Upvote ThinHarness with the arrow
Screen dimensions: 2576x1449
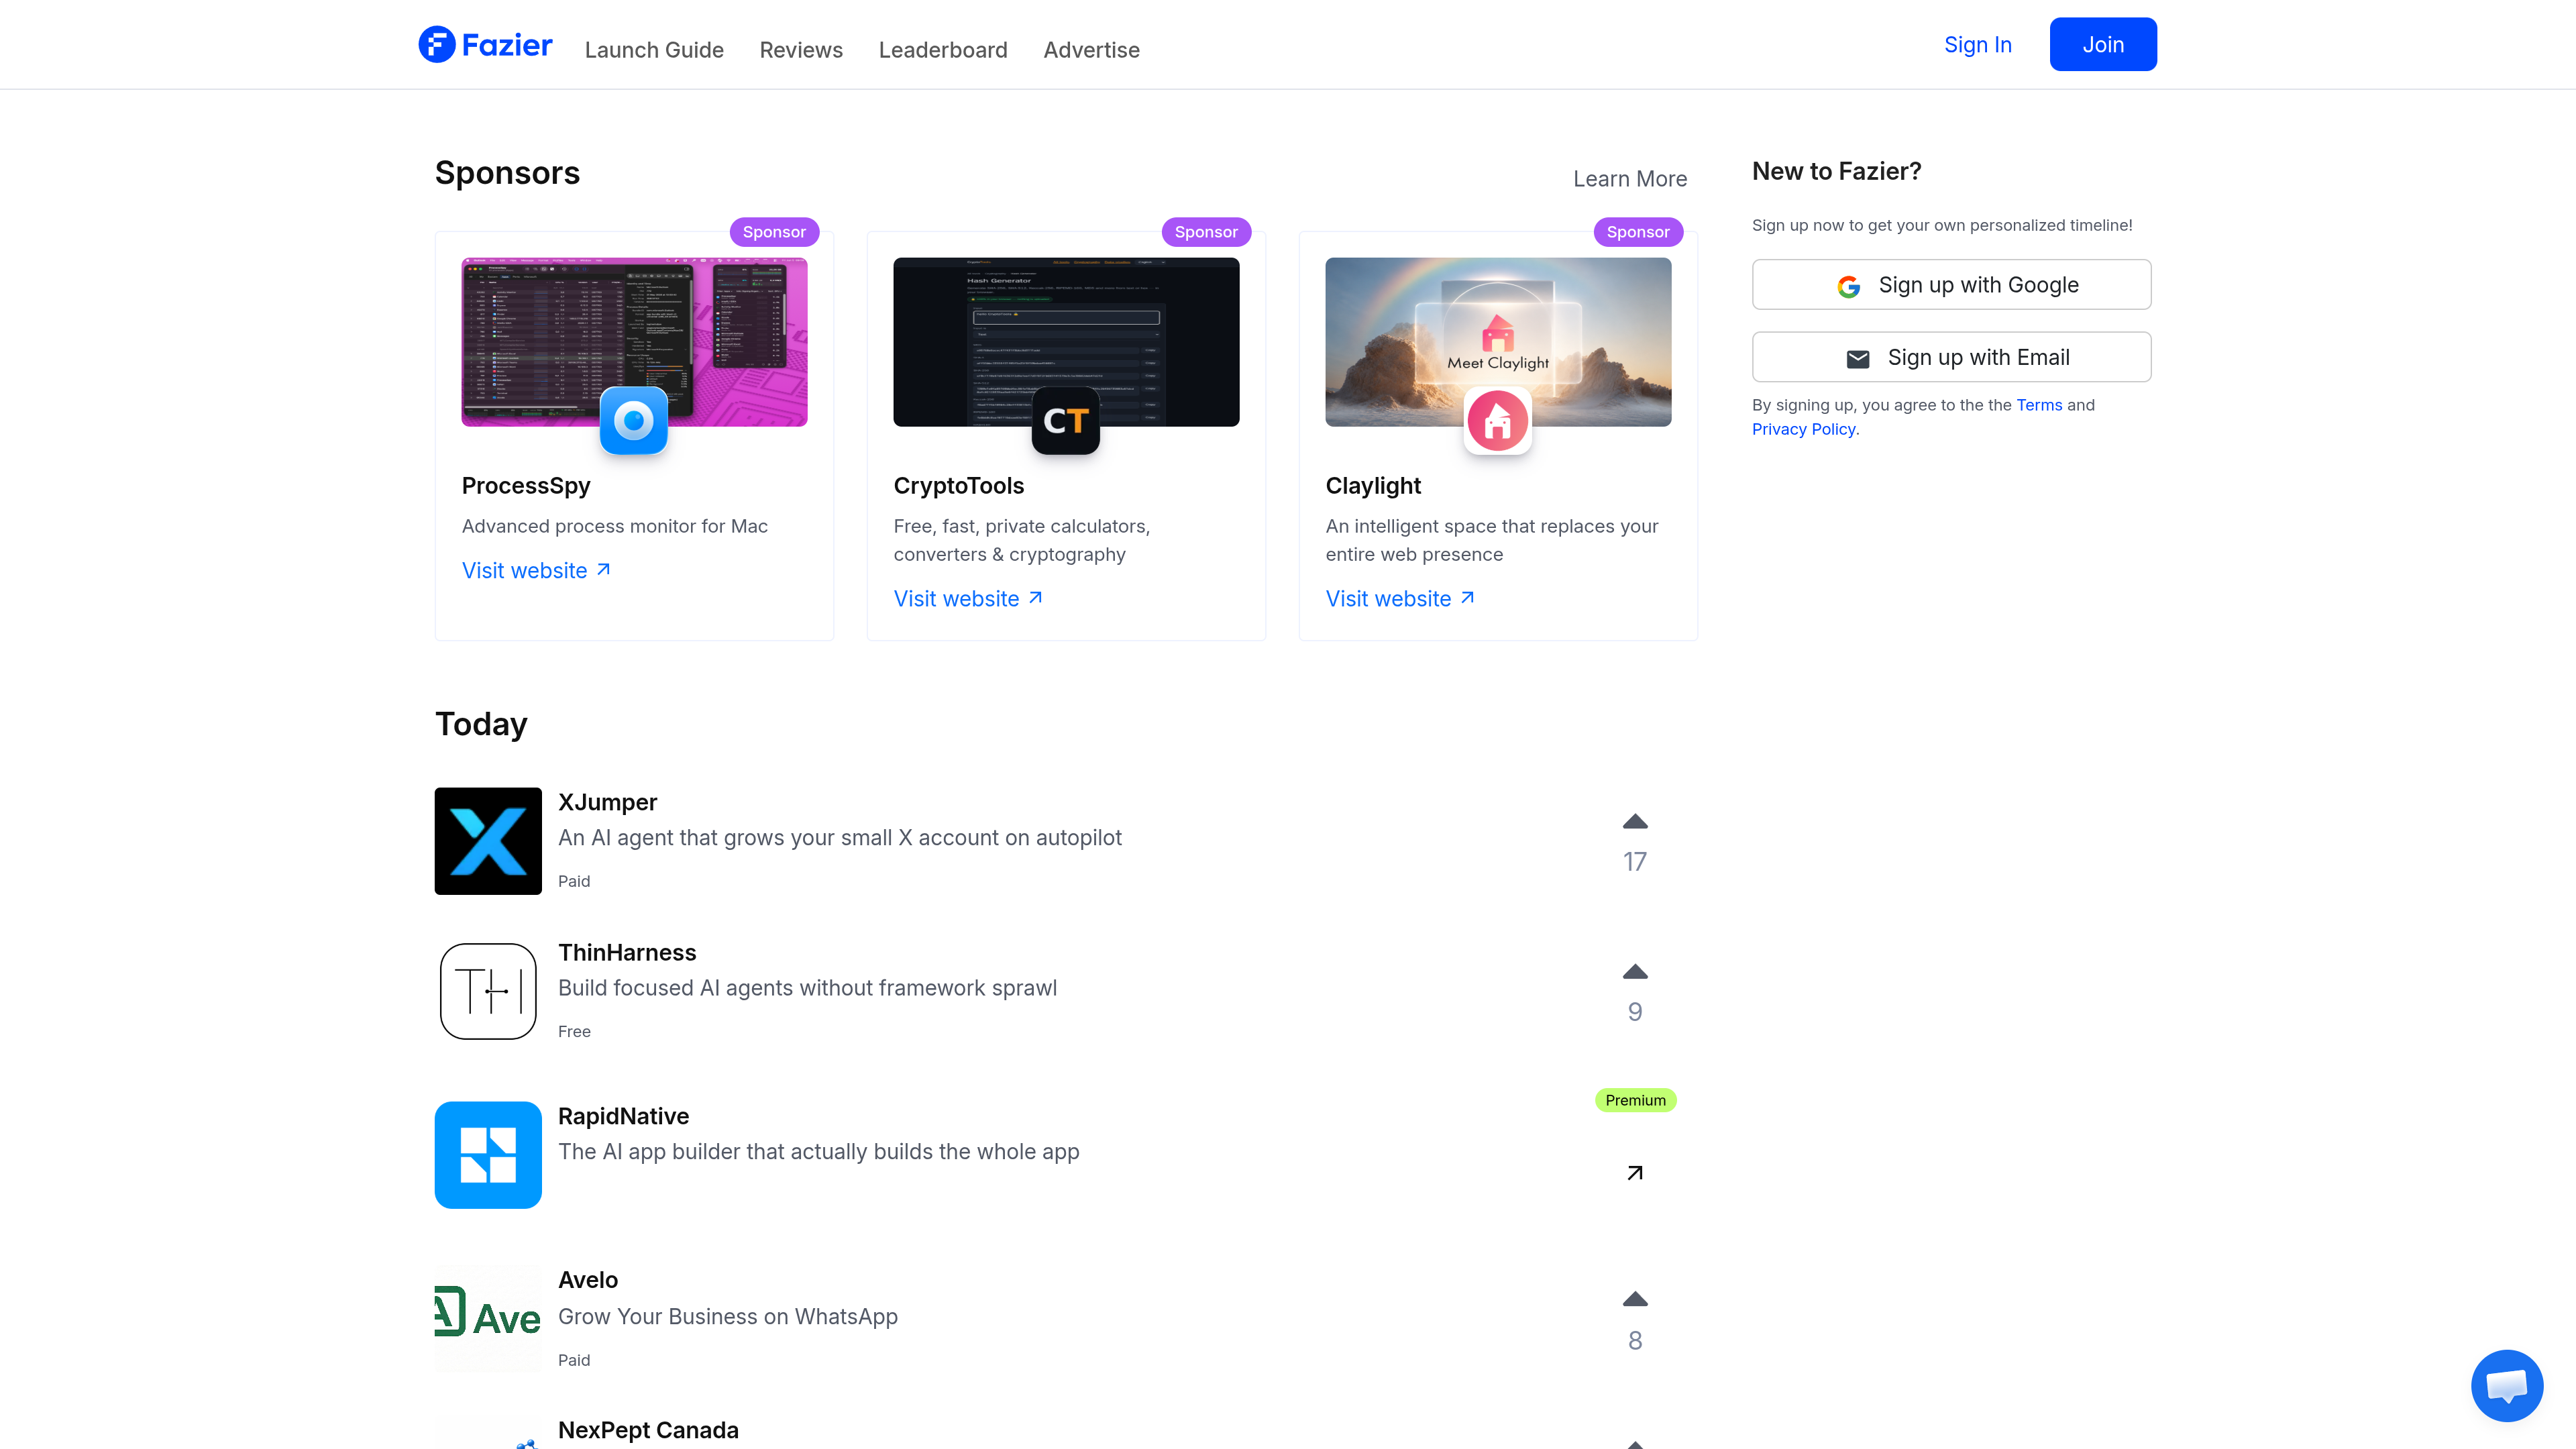[1635, 972]
